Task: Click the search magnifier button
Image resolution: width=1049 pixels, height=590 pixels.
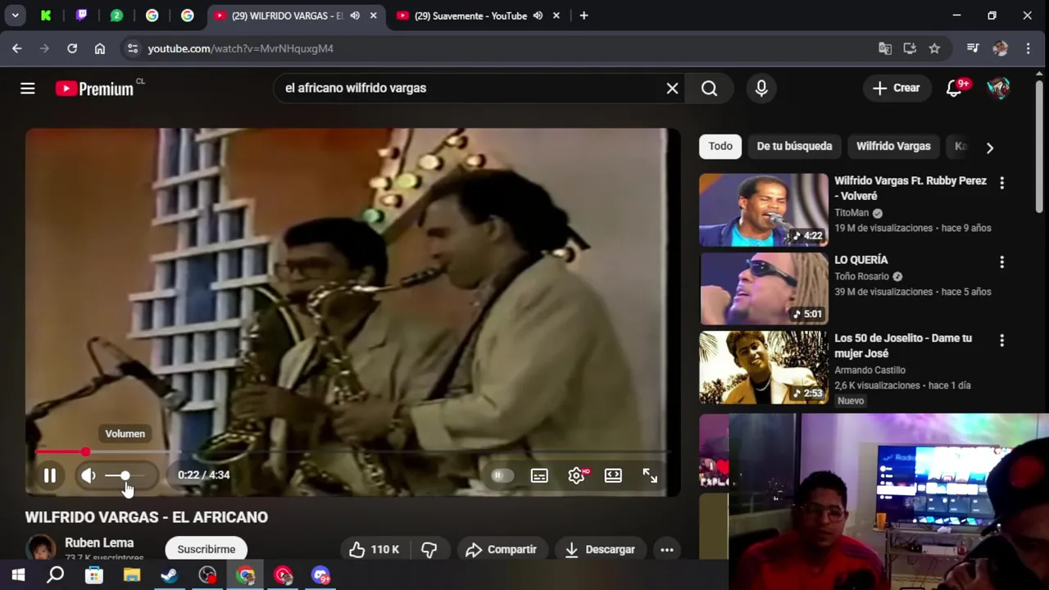Action: click(710, 88)
